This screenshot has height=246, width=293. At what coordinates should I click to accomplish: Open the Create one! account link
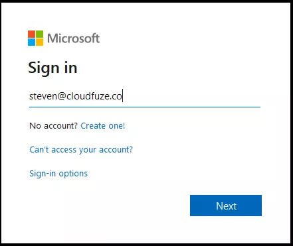[x=103, y=126]
